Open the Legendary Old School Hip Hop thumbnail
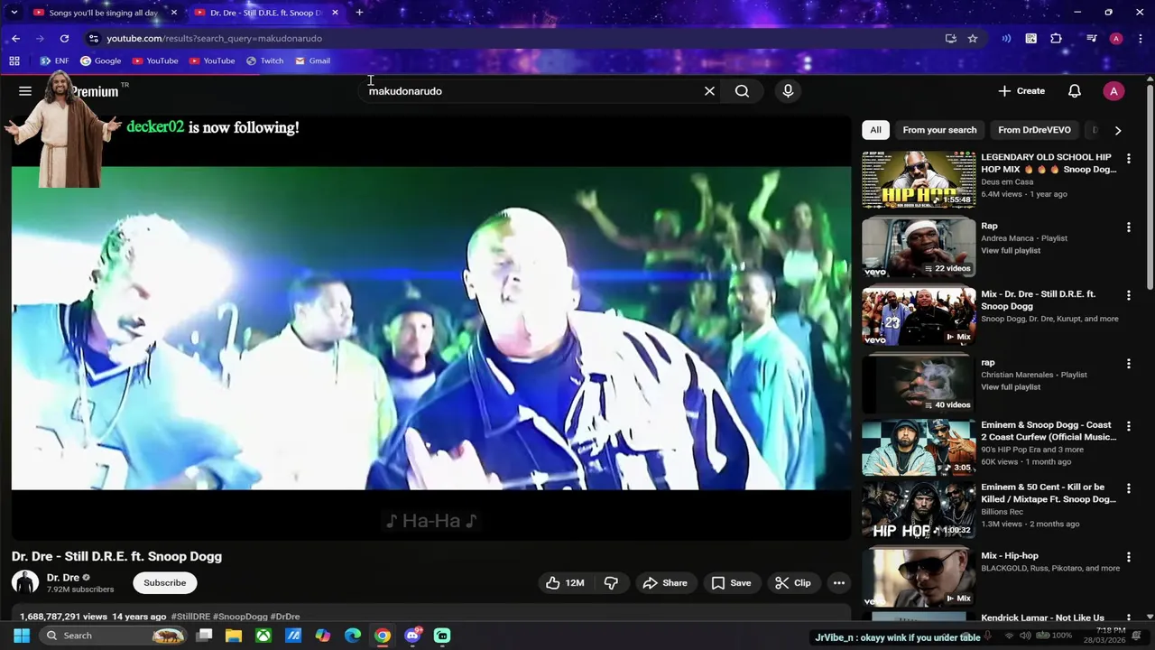This screenshot has width=1155, height=650. pyautogui.click(x=919, y=180)
